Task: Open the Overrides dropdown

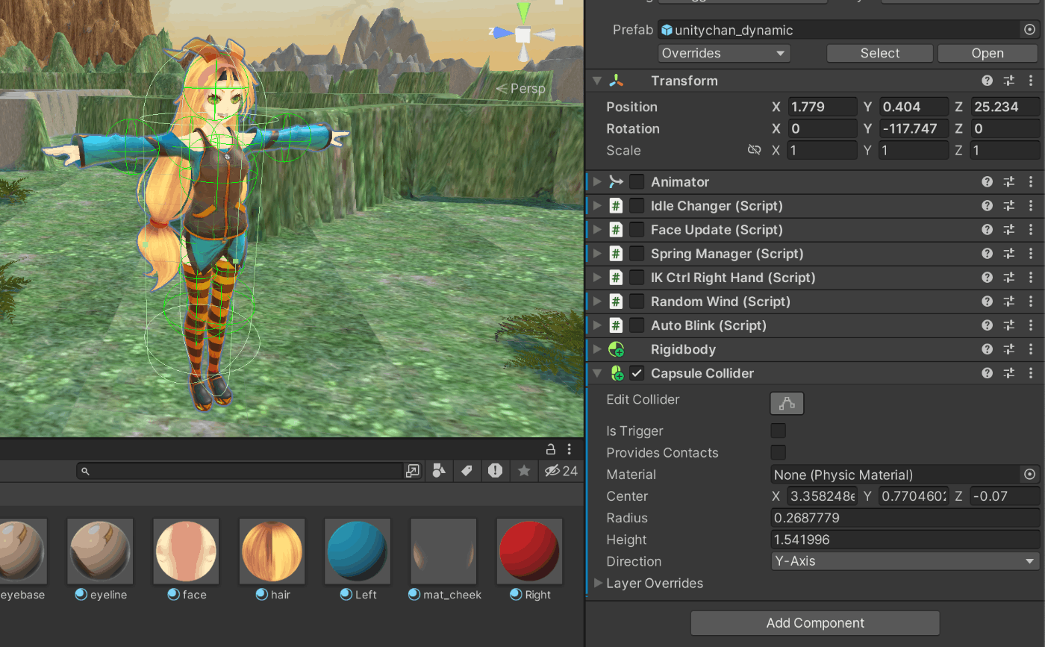Action: click(724, 53)
